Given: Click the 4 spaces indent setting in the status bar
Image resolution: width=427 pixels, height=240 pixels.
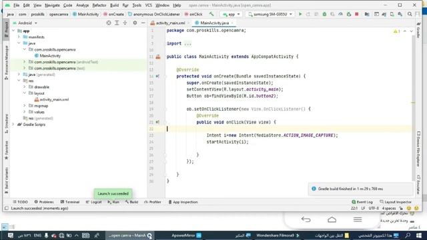Looking at the screenshot, I should pos(388,208).
